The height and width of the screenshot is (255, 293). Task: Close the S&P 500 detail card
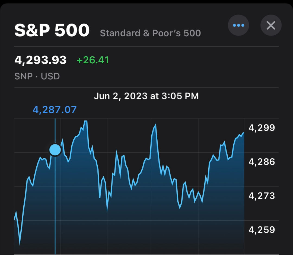pyautogui.click(x=271, y=25)
